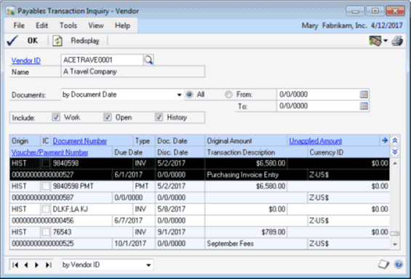Open the Edit menu
Screen dimensions: 411x279
41,25
